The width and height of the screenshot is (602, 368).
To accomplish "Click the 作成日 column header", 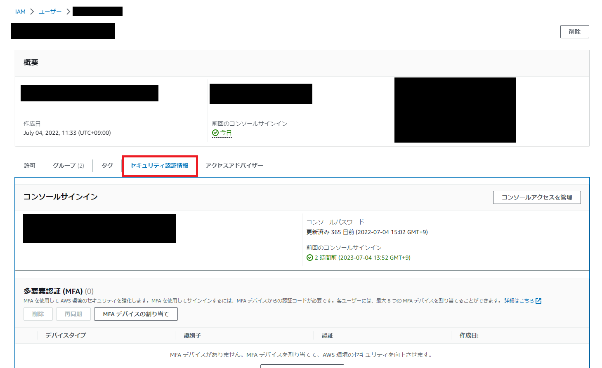I will tap(469, 335).
